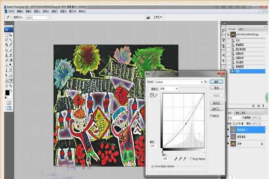Confirm the Curves dialog with the OK button

tap(217, 81)
